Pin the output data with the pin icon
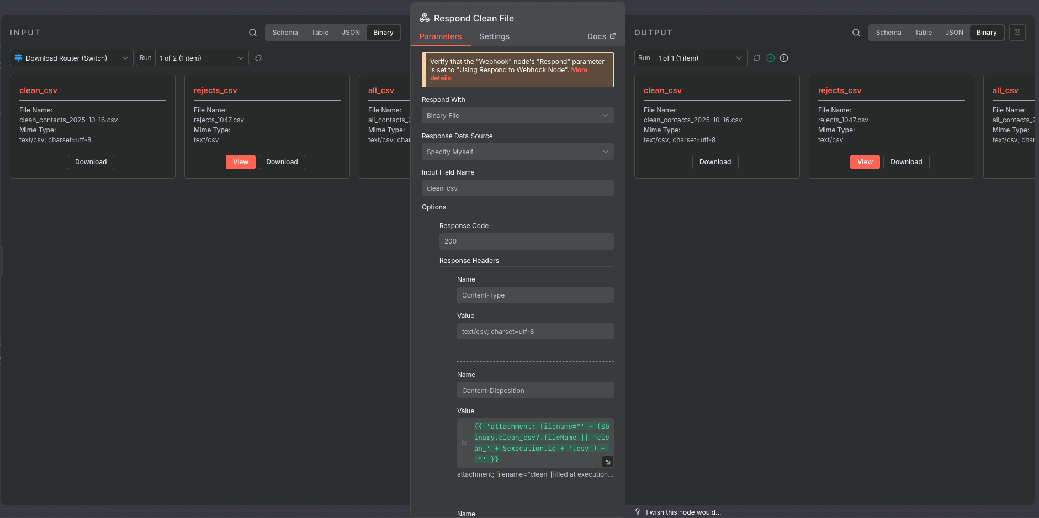The width and height of the screenshot is (1039, 518). click(1017, 33)
